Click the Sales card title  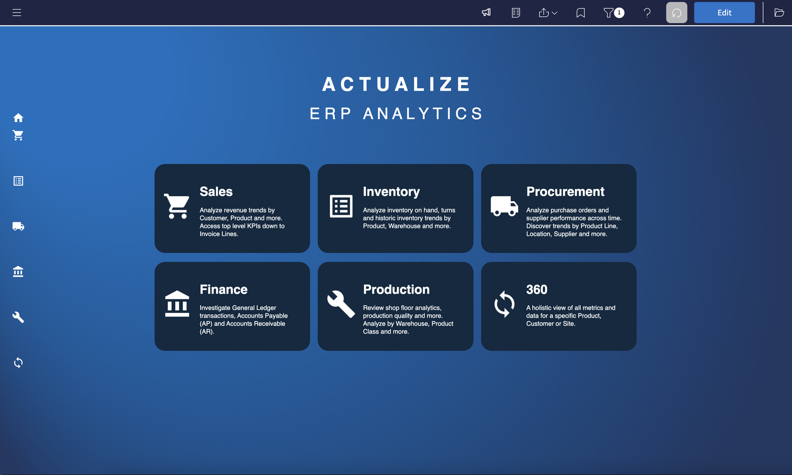click(x=216, y=192)
